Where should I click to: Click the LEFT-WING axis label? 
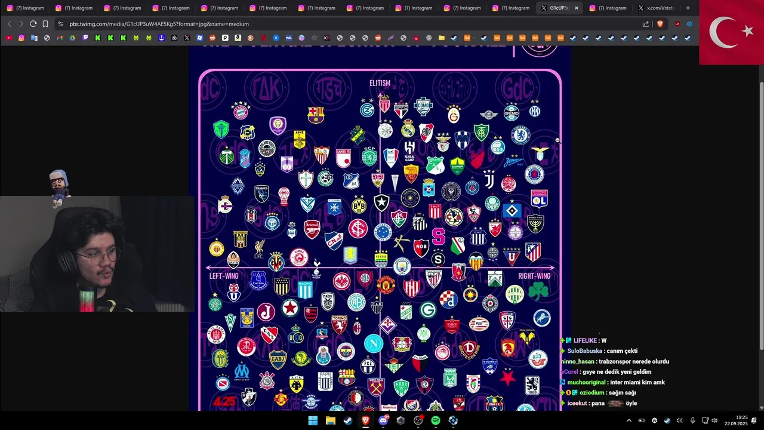click(x=224, y=276)
